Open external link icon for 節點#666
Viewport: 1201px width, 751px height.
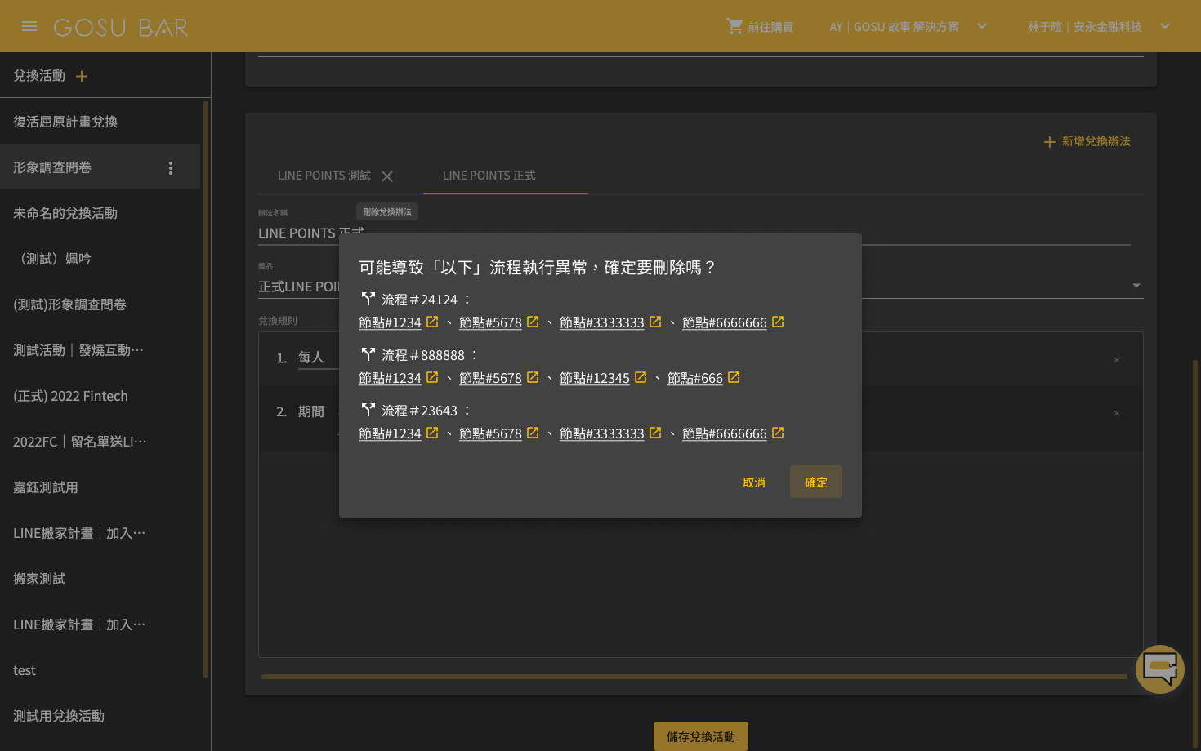tap(734, 377)
